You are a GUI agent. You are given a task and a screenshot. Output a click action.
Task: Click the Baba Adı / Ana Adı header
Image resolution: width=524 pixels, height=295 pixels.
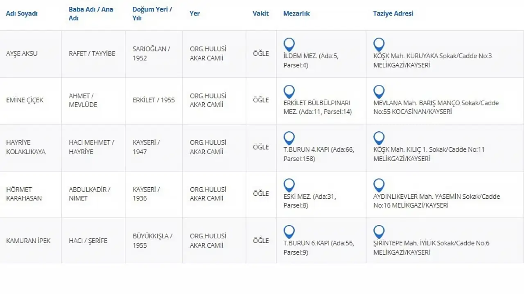point(91,13)
